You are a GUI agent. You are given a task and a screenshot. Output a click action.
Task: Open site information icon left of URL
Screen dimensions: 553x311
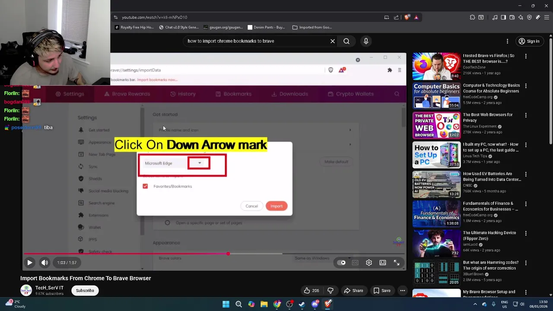[115, 17]
